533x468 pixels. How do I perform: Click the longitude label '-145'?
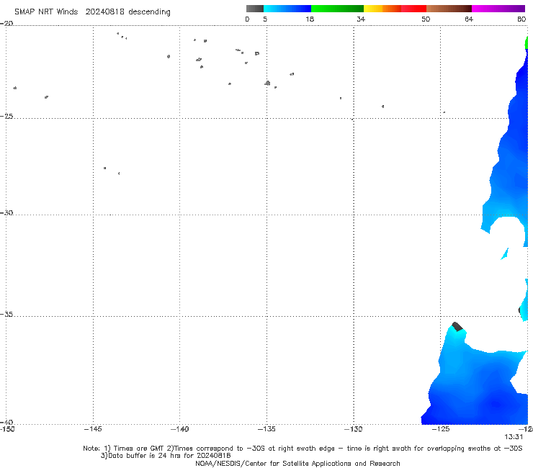tap(93, 429)
